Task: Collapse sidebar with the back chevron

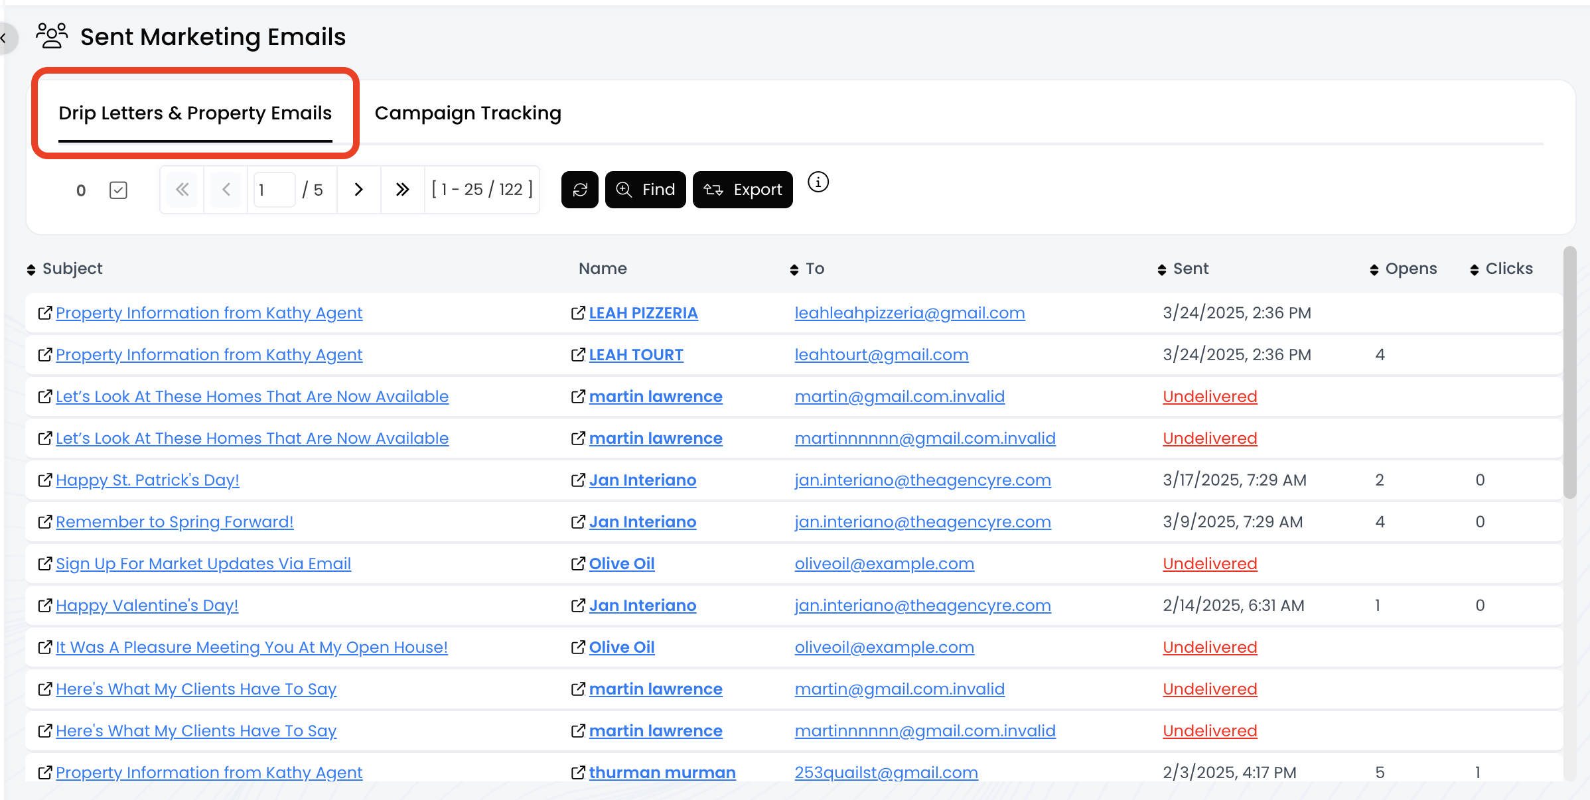Action: [x=4, y=38]
